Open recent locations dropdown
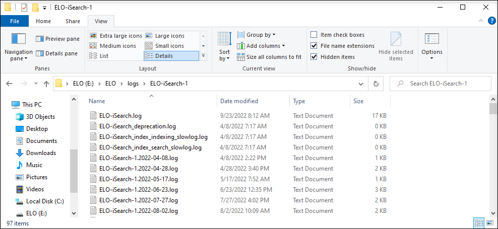The height and width of the screenshot is (229, 498). pyautogui.click(x=36, y=84)
